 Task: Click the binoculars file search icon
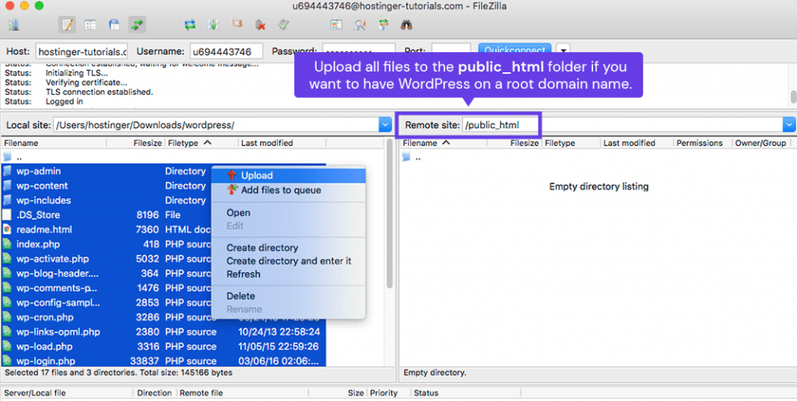point(406,25)
